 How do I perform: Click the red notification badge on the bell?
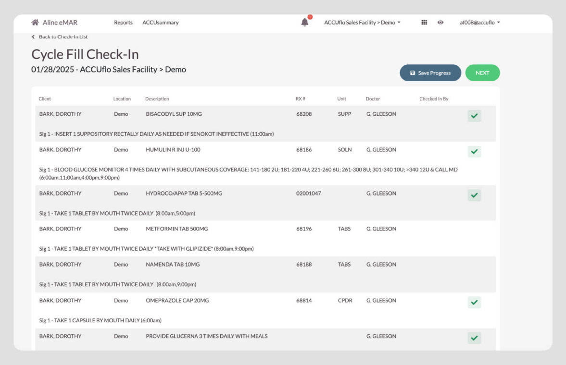pos(310,16)
